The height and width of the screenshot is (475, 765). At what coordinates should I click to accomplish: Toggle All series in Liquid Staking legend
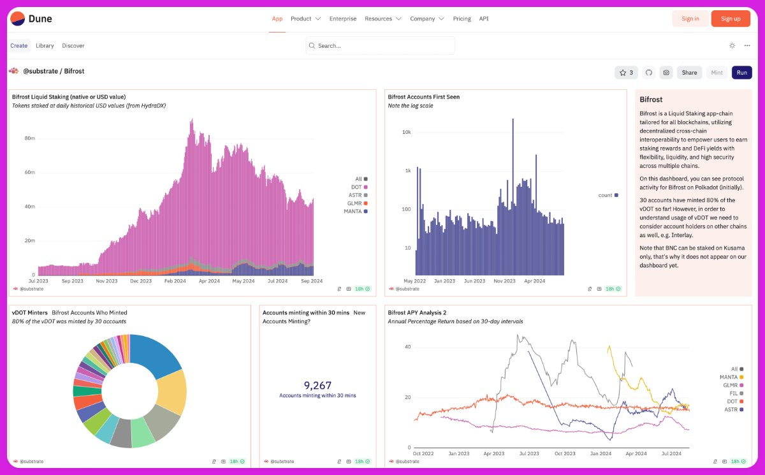coord(361,179)
